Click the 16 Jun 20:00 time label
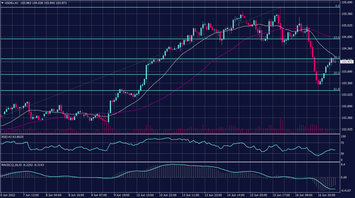Viewport: 355px width, 198px height. (x=326, y=195)
